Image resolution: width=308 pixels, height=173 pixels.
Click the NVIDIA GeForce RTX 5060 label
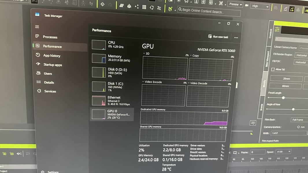(x=216, y=50)
